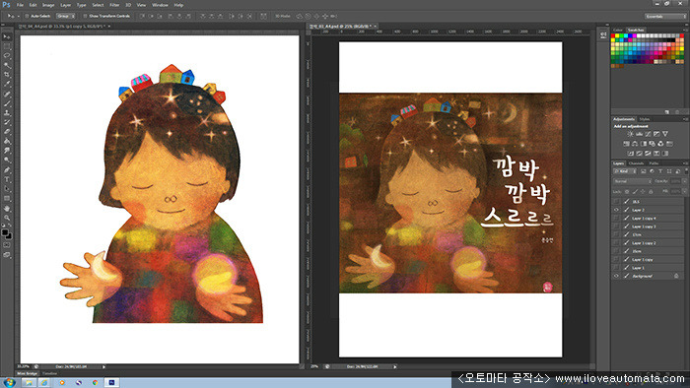Open the Essentials workspace dropdown

665,17
